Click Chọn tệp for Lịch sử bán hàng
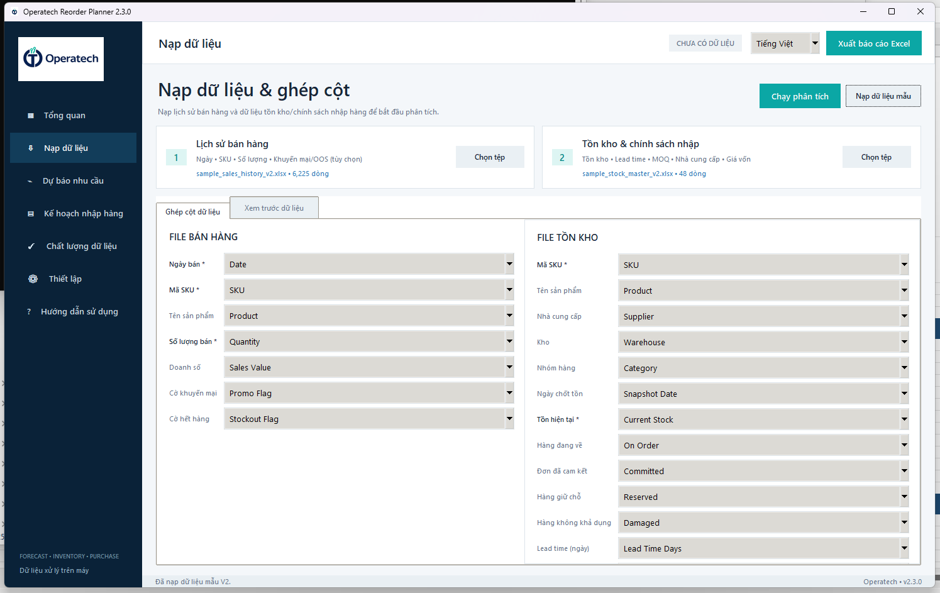Viewport: 940px width, 593px height. point(490,157)
